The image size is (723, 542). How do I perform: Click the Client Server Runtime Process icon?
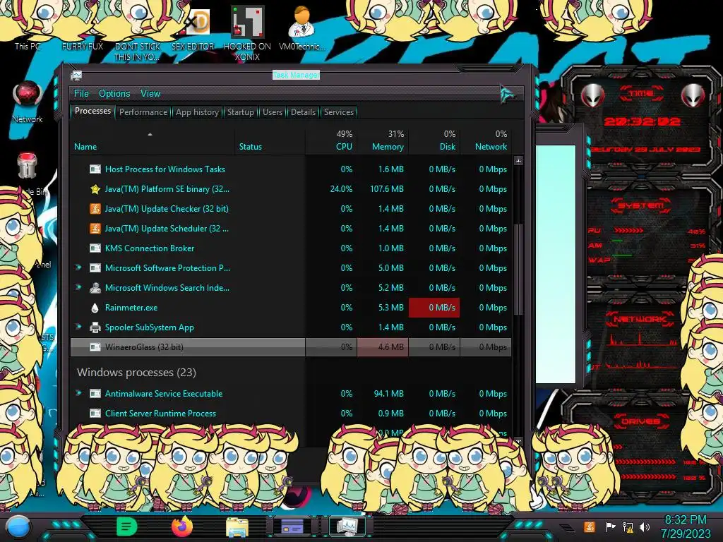point(95,414)
